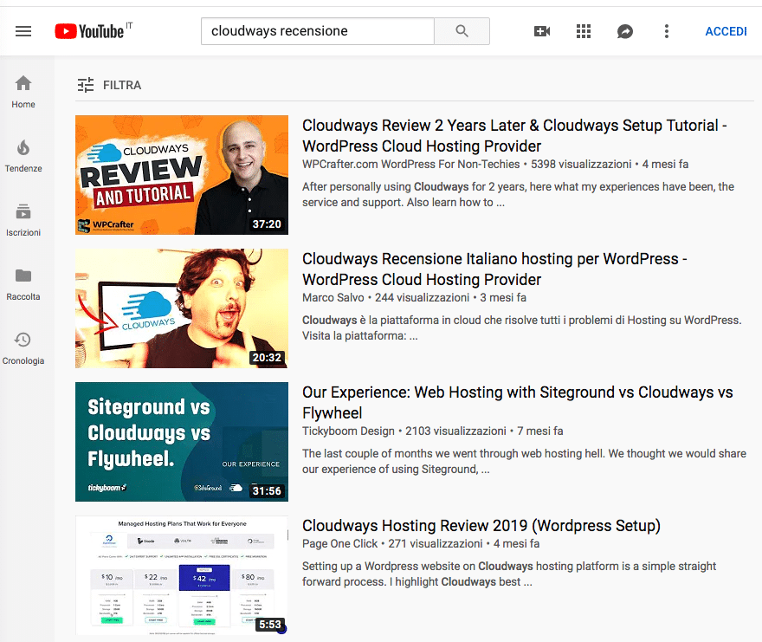This screenshot has height=642, width=762.
Task: Click description starting Setting up a Wordpress website
Action: 509,574
